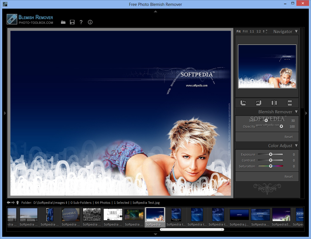Collapse the top toolbar panel arrow
Screen dimensions: 311x239
pos(156,11)
